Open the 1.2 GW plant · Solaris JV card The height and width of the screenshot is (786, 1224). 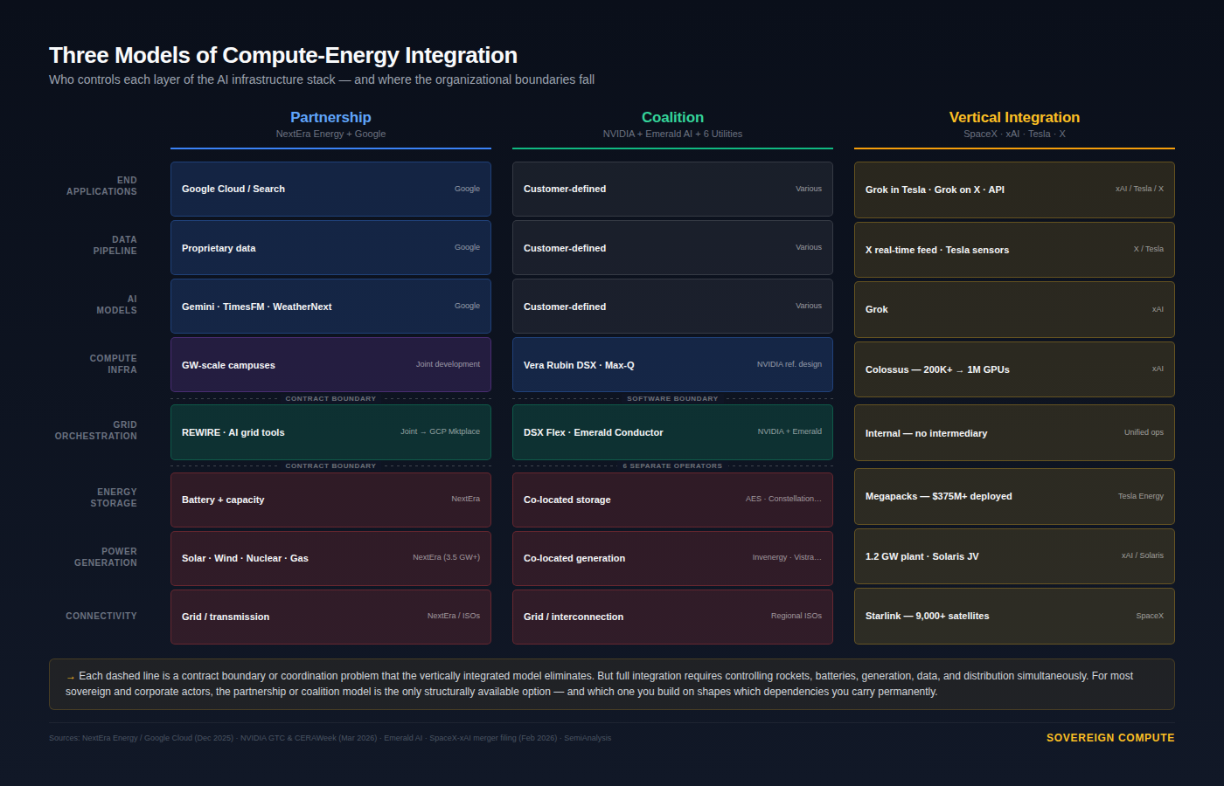tap(1014, 556)
